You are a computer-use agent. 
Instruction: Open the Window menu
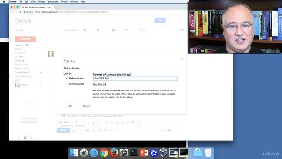tap(74, 2)
